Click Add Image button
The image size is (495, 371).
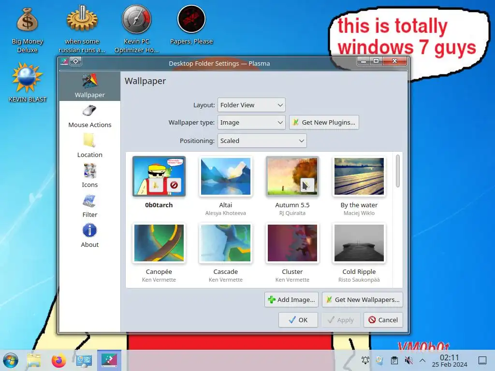coord(291,300)
